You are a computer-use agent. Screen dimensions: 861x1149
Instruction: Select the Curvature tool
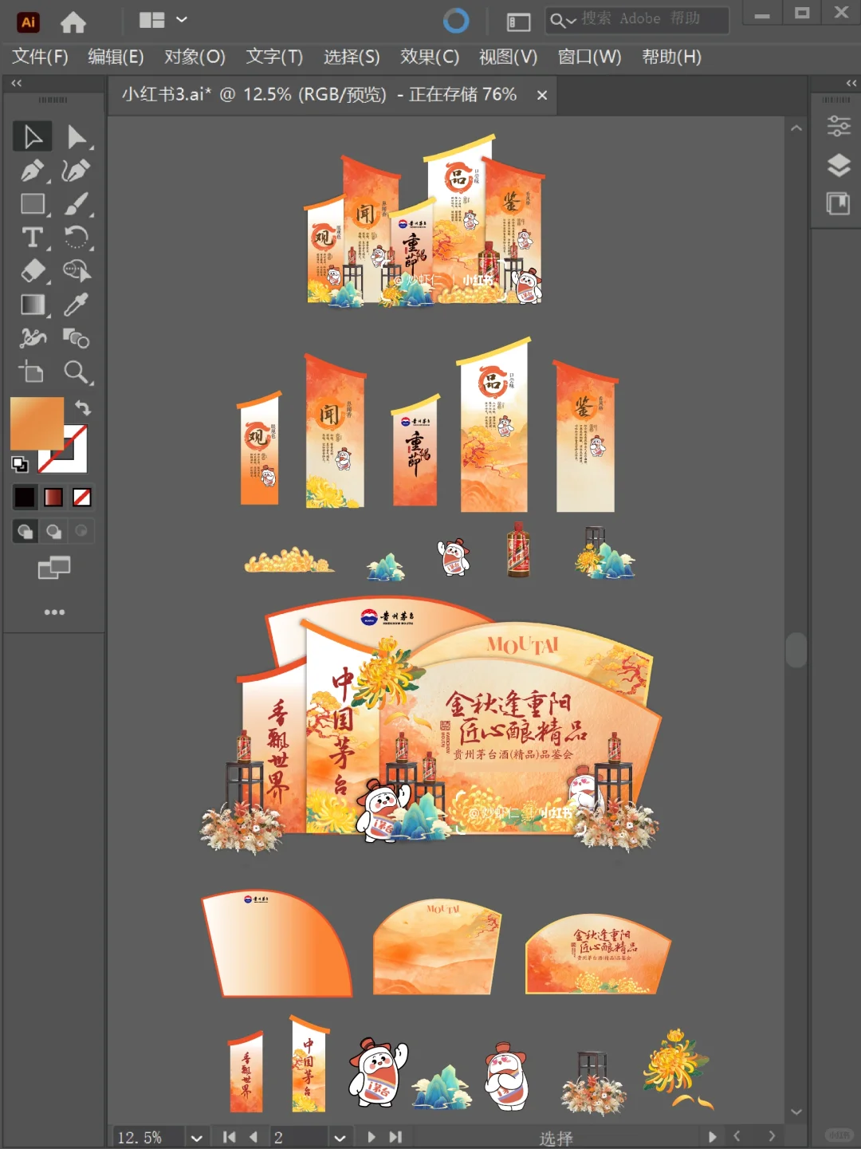click(77, 170)
